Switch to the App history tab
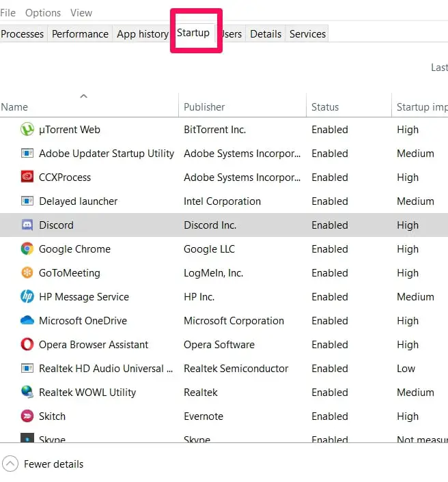 pos(142,34)
